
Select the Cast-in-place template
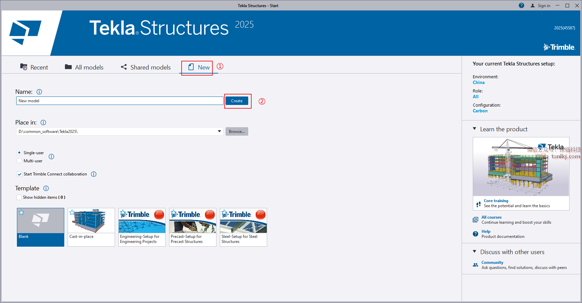(91, 227)
